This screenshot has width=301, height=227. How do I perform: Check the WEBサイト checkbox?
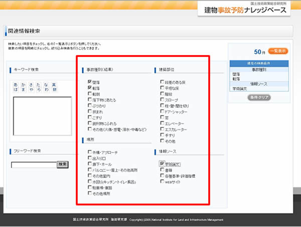[162, 181]
